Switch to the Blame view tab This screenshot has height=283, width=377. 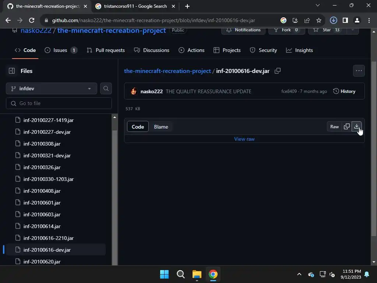[161, 127]
